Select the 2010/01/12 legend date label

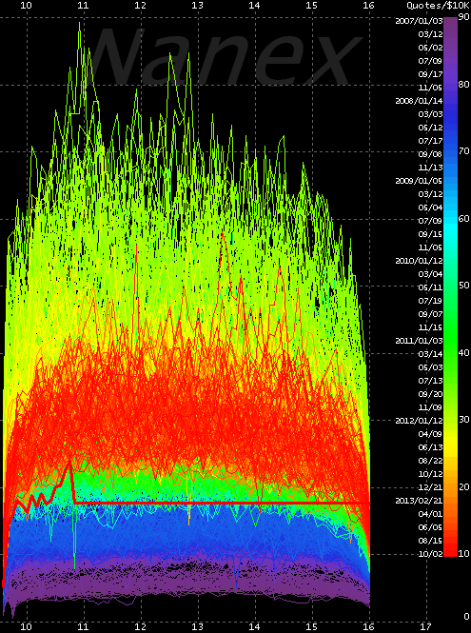coord(419,261)
